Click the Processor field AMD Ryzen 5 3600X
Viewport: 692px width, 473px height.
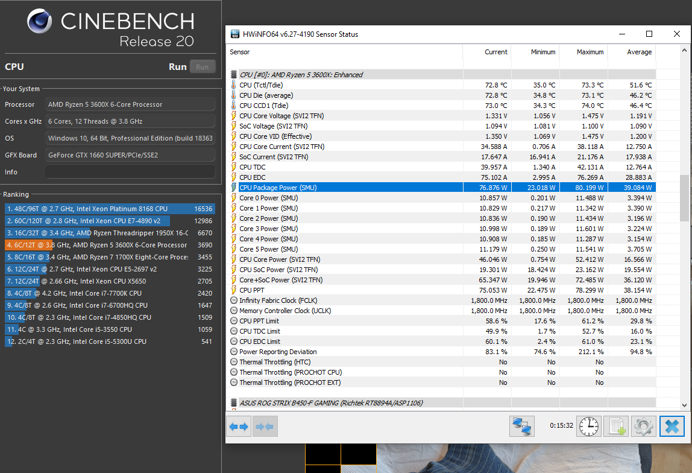130,104
